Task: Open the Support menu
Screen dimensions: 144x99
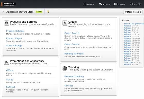Action: pos(120,4)
